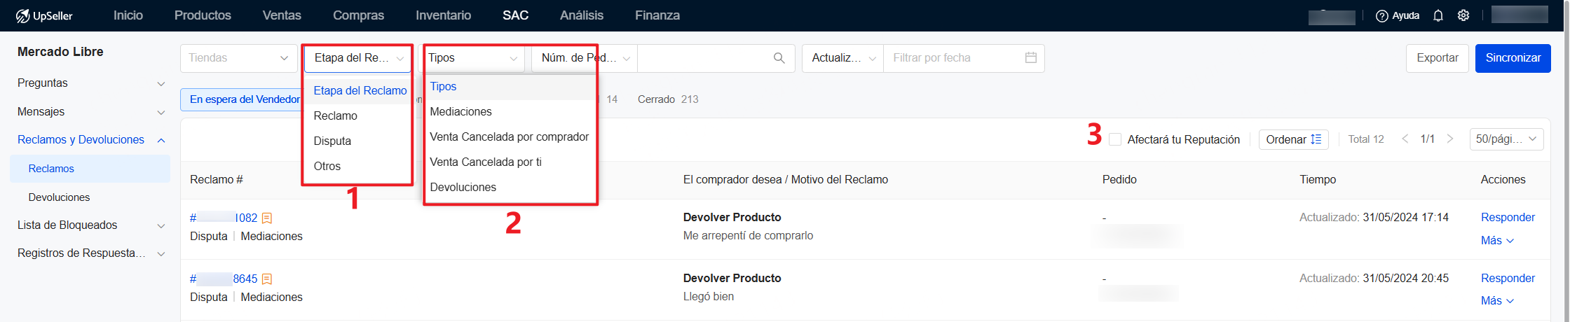Open the Ayuda help icon
The image size is (1570, 322).
[x=1382, y=15]
